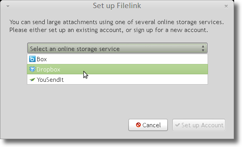Viewport: 242px width, 147px height.
Task: Click the right end of the highlighted Dropbox row
Action: [x=200, y=69]
